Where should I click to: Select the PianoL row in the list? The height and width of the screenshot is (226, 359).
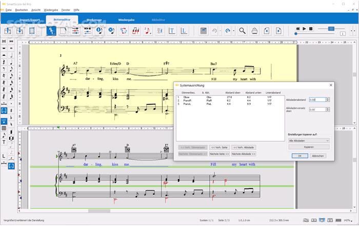click(230, 104)
